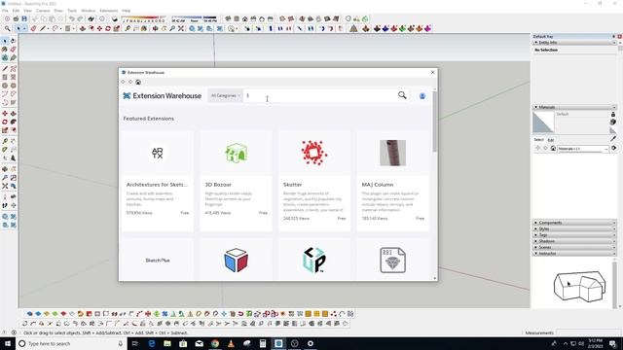Image resolution: width=623 pixels, height=350 pixels.
Task: Click the Extension Warehouse search magnifier icon
Action: pos(402,95)
